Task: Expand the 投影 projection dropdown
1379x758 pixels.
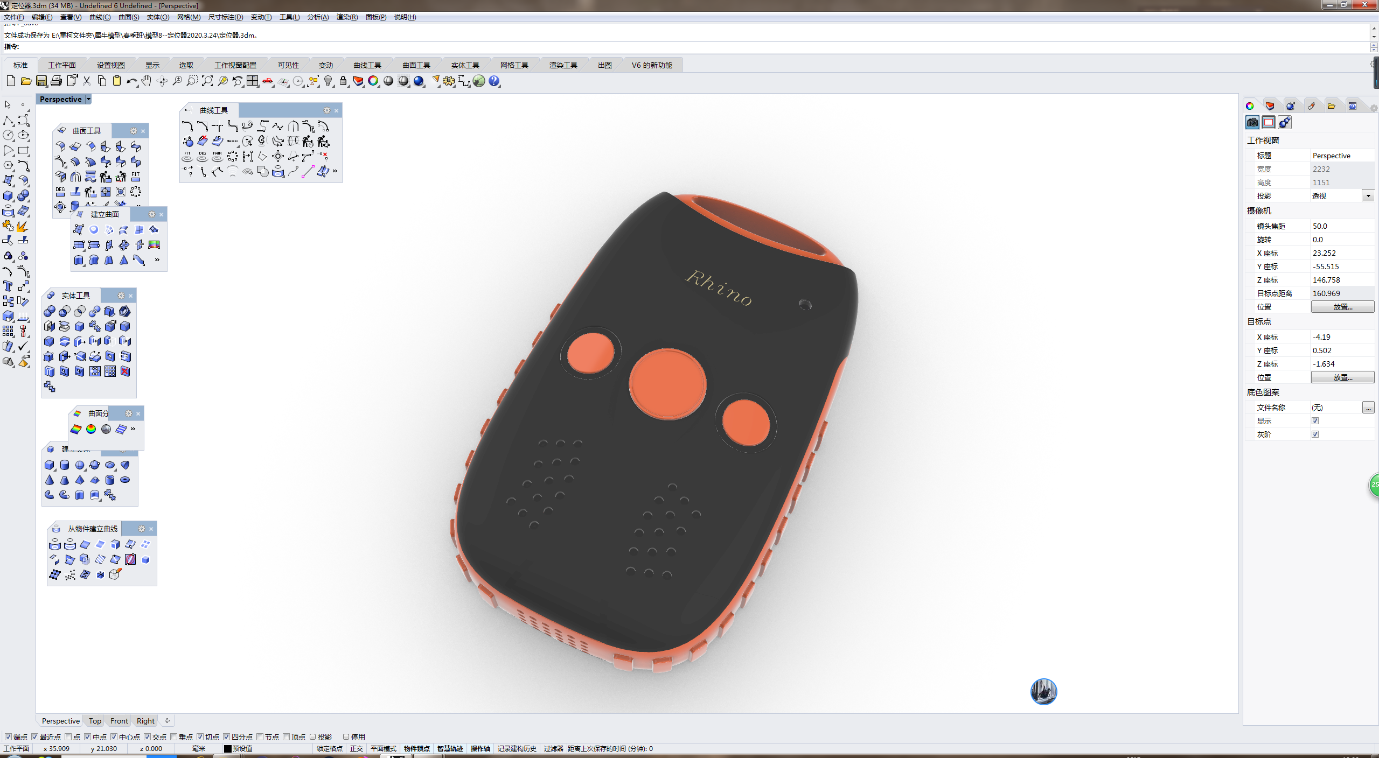Action: pos(1368,196)
